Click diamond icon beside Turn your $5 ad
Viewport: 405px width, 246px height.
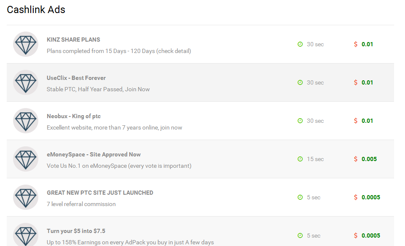(x=26, y=235)
